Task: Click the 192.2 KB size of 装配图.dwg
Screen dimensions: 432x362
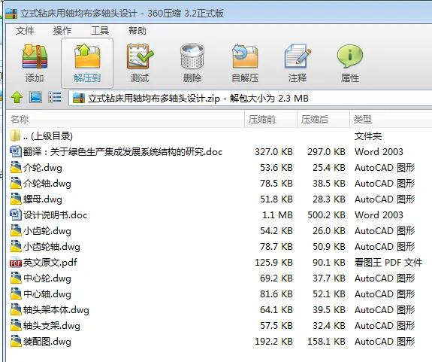Action: tap(273, 342)
